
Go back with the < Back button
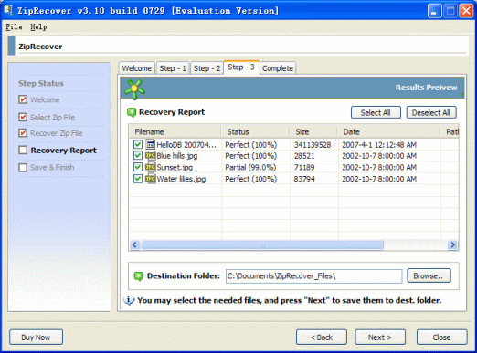(x=322, y=337)
